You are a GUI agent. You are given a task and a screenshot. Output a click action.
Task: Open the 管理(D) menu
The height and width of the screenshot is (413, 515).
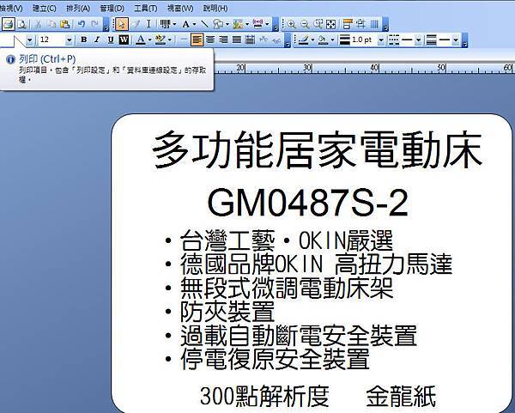[112, 8]
